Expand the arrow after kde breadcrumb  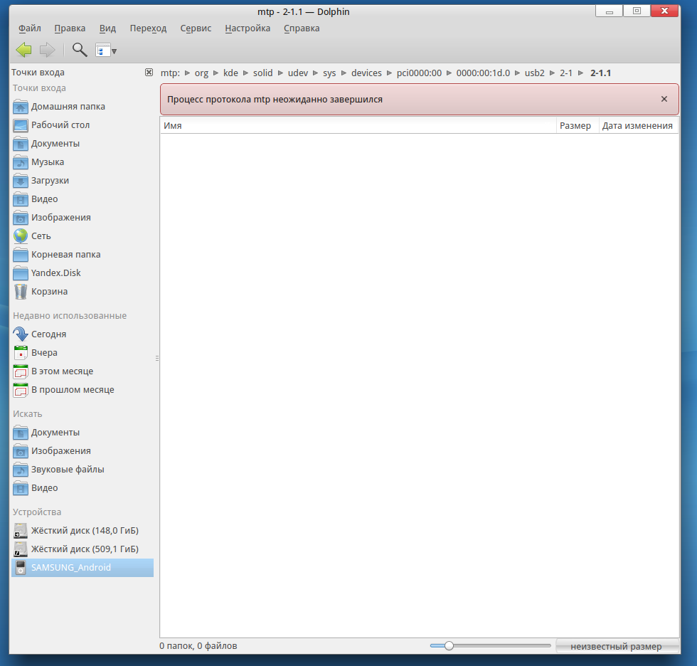245,73
